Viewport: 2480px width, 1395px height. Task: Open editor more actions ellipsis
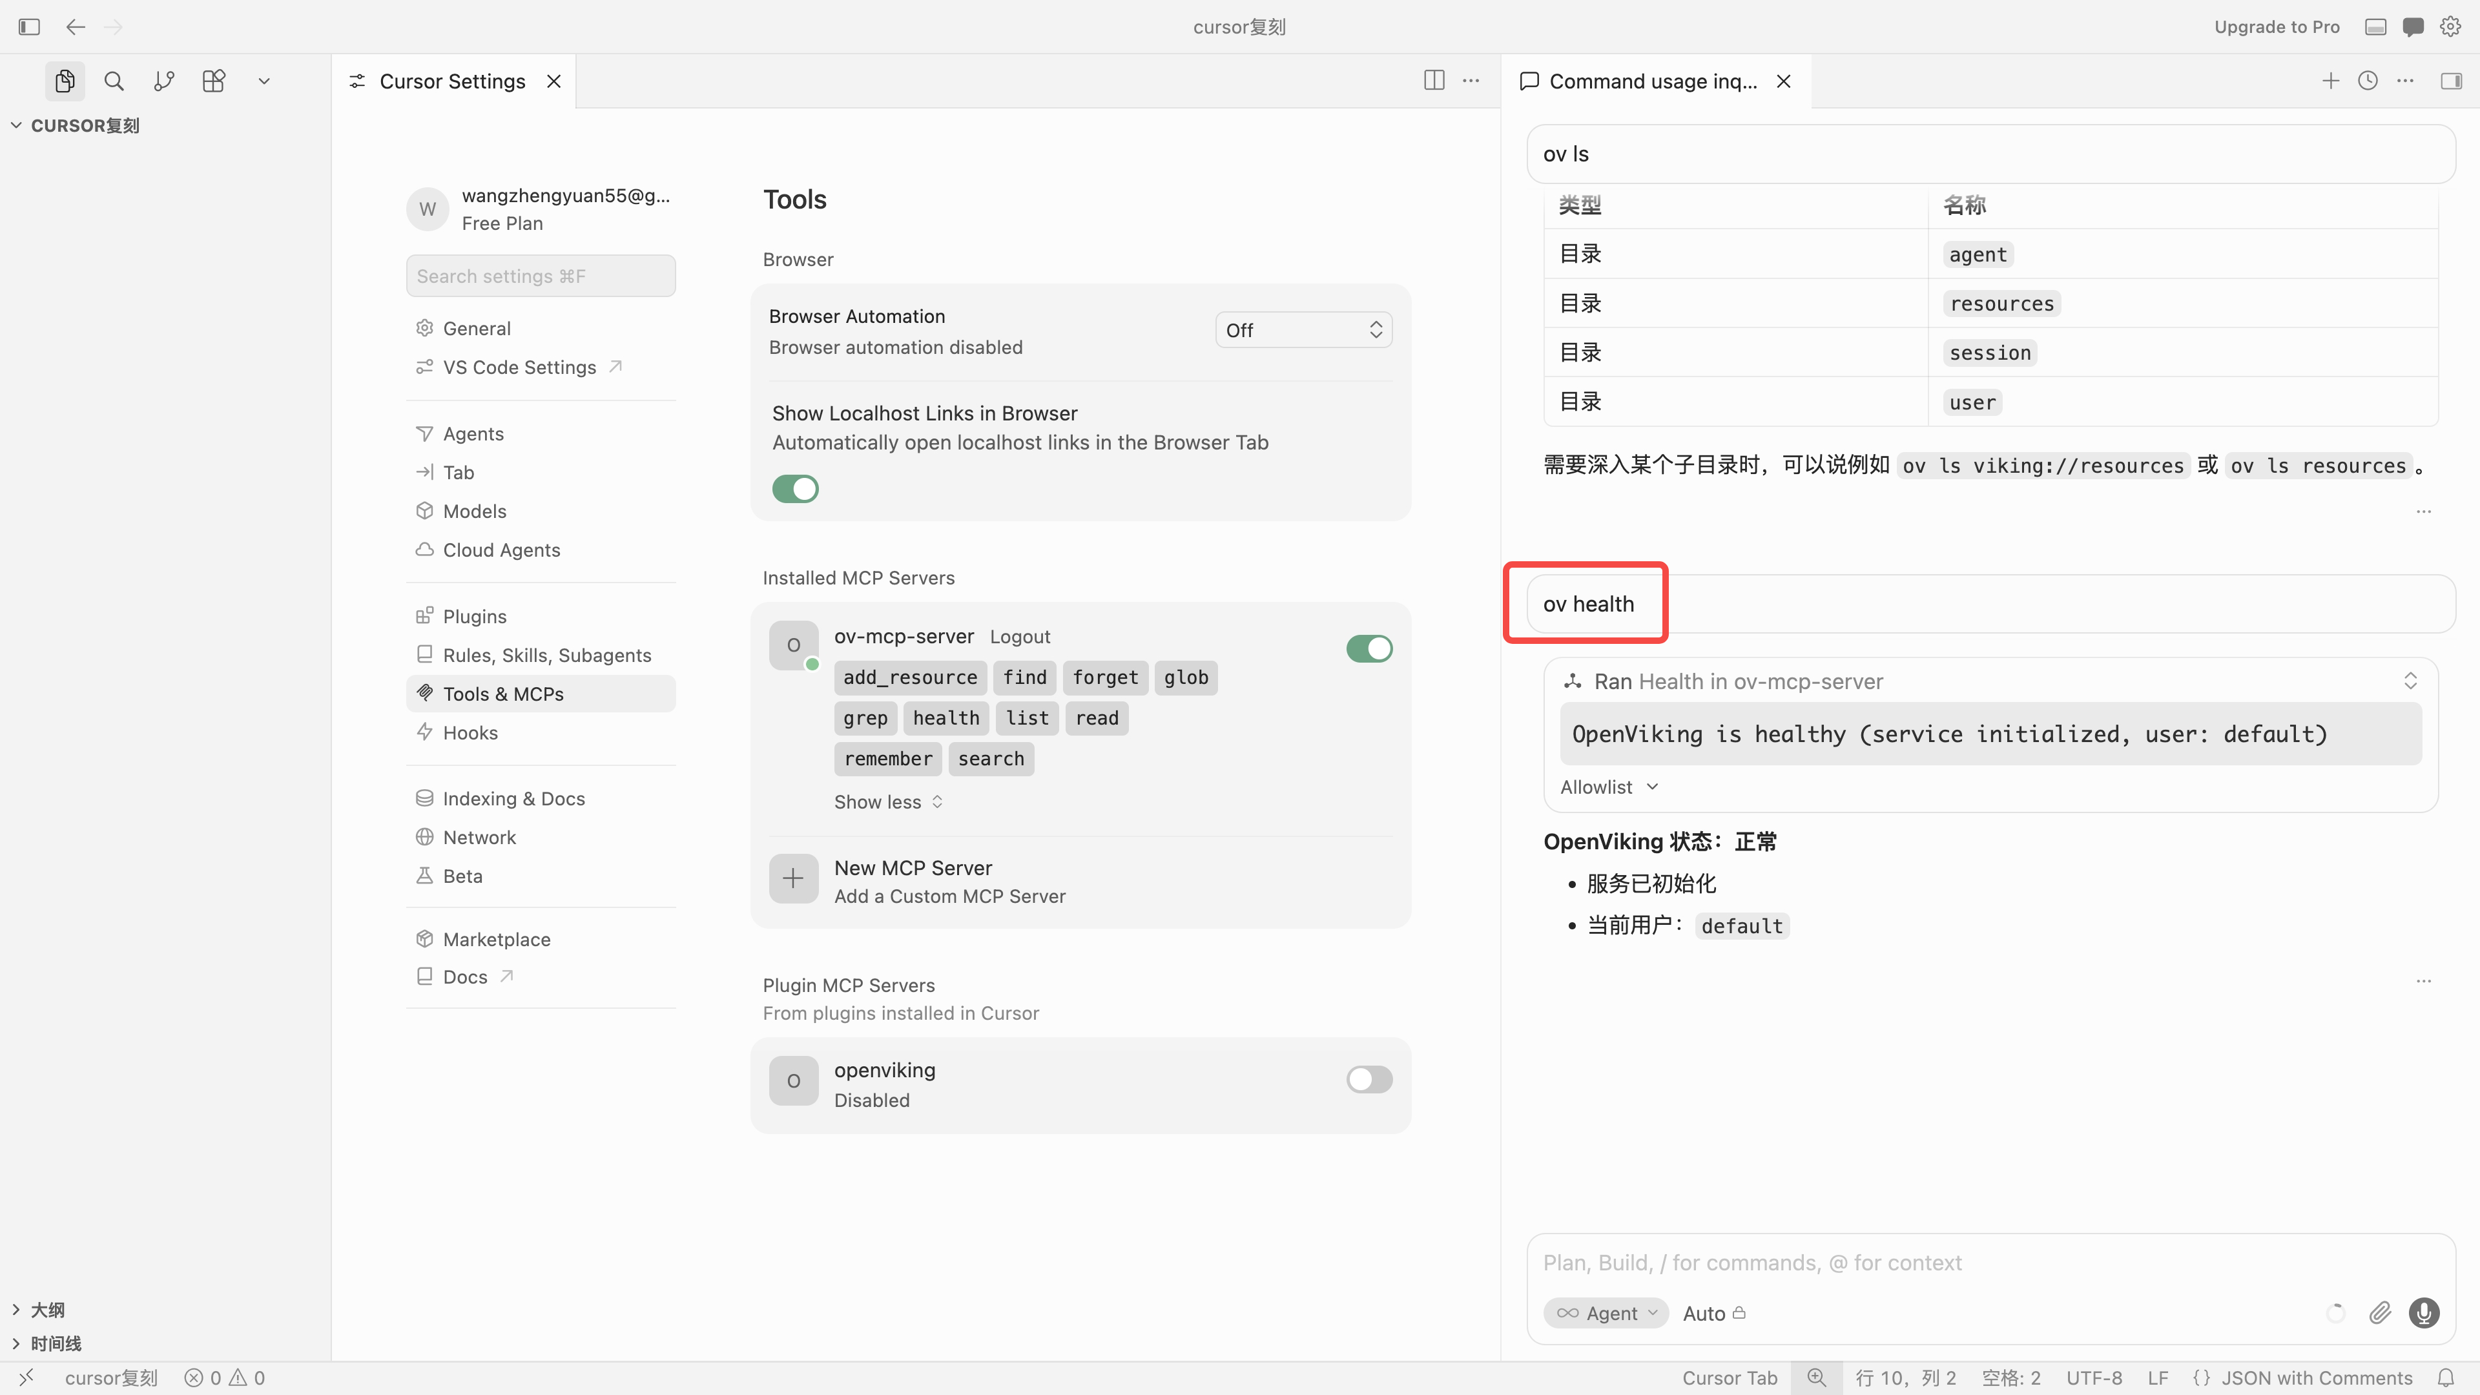[x=1471, y=81]
